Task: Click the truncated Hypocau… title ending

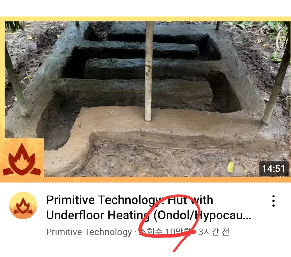Action: [x=223, y=216]
